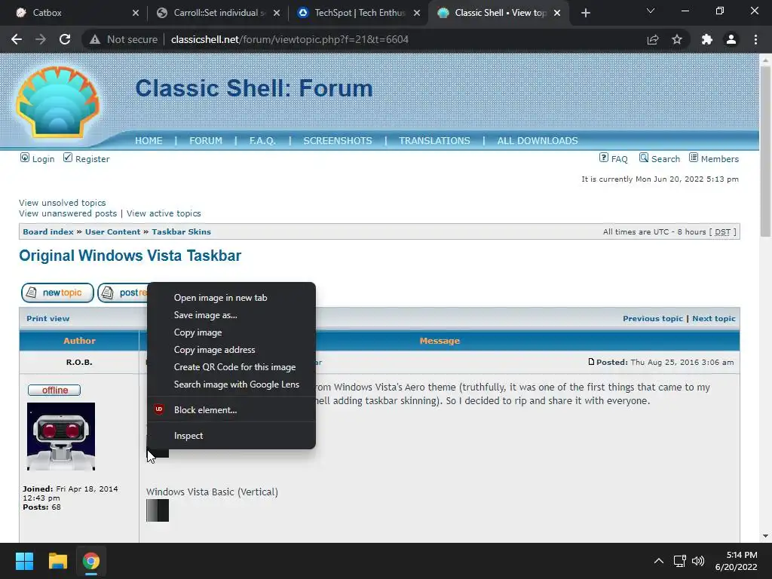Reload the page with the refresh icon

65,39
